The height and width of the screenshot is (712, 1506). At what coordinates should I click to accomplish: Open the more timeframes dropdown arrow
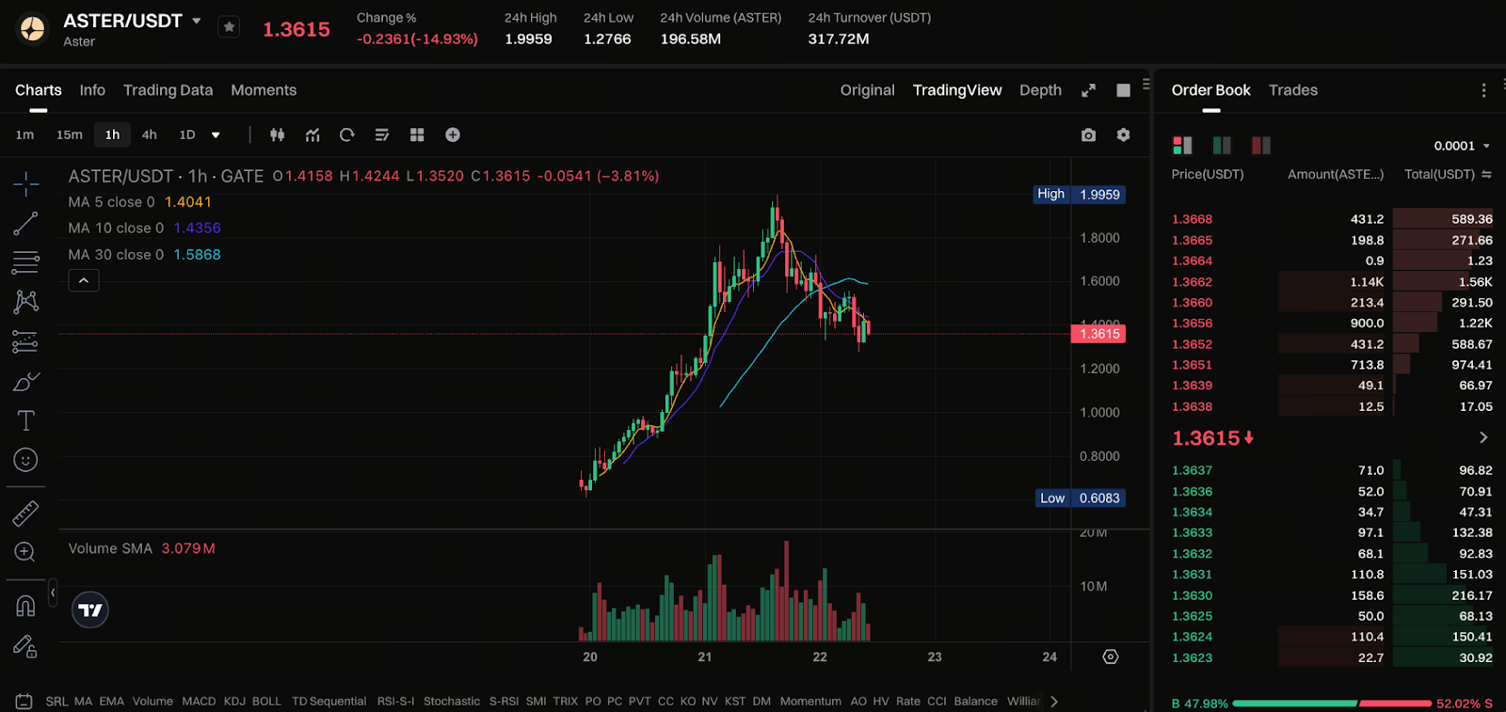click(x=216, y=134)
